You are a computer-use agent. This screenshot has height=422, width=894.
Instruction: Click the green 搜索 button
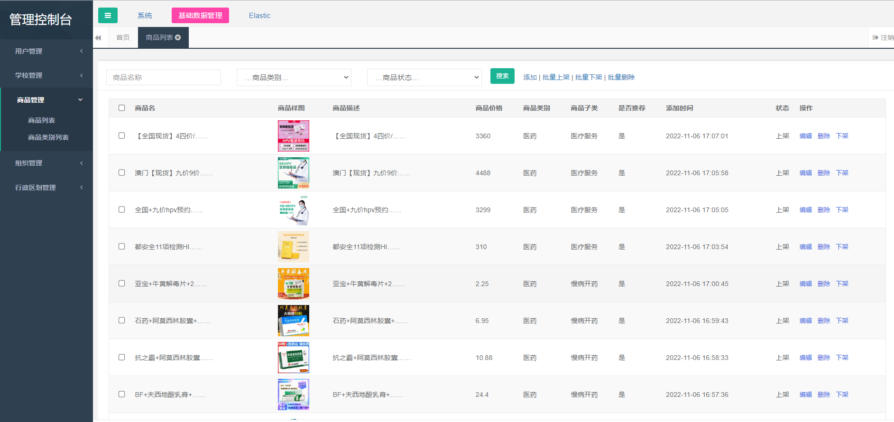point(502,76)
